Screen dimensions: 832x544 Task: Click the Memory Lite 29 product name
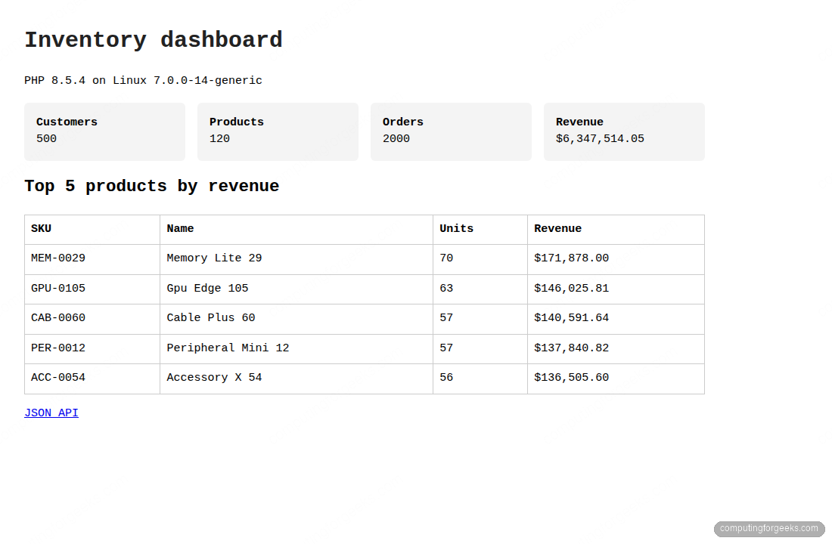214,258
